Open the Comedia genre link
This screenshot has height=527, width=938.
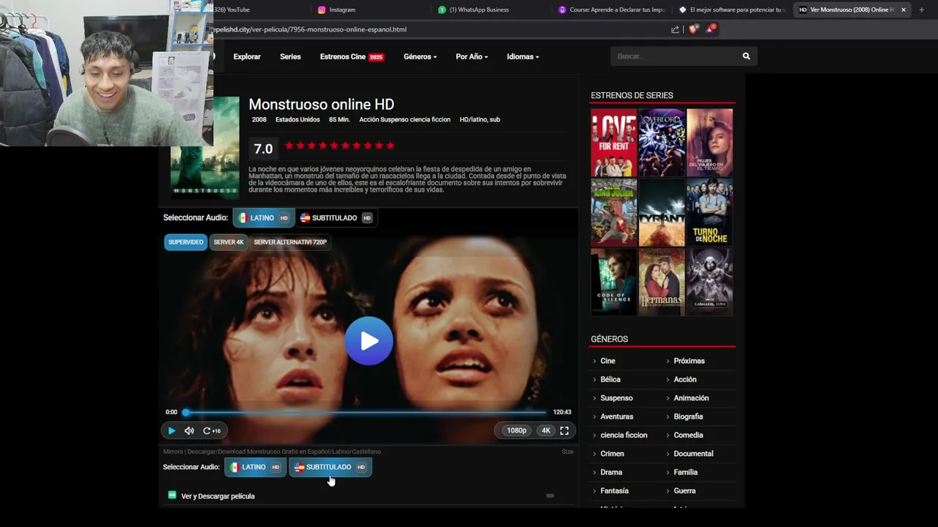pyautogui.click(x=688, y=435)
